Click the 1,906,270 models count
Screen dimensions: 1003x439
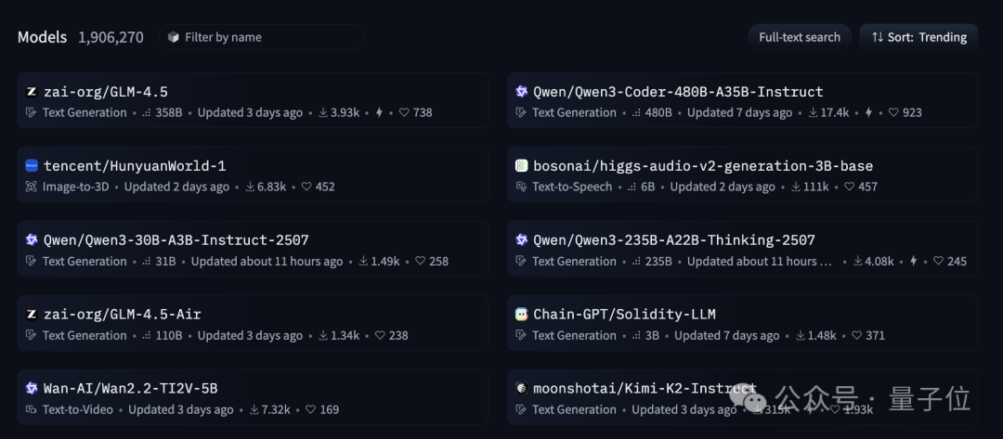click(111, 37)
